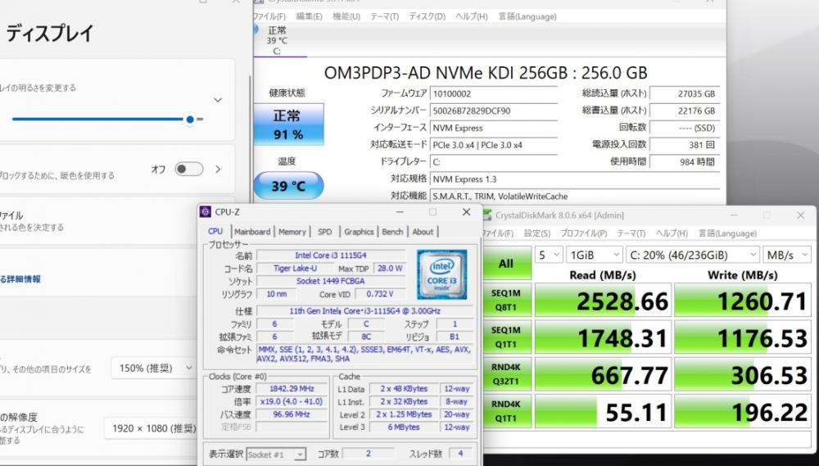Select the C: drive tab showing 39 °C

[277, 41]
